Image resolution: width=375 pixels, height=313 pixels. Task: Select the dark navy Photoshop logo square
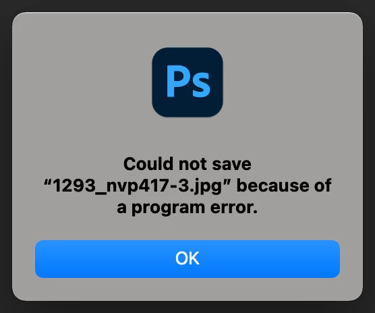[x=187, y=82]
